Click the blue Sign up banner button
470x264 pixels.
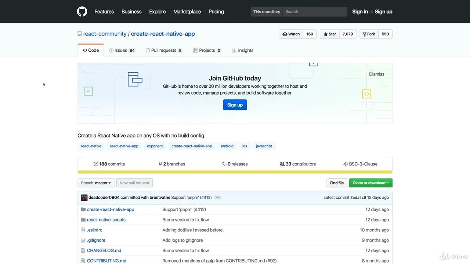point(235,105)
